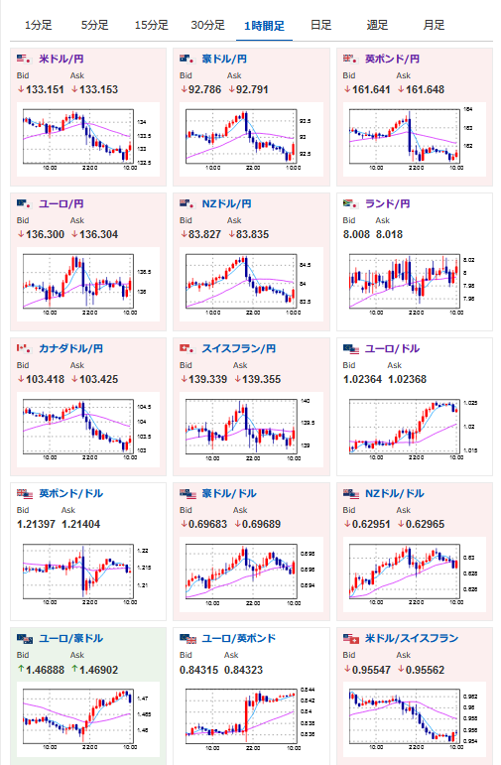Click the Australia/Japan flag icon beside 豪ドル/円

[188, 59]
